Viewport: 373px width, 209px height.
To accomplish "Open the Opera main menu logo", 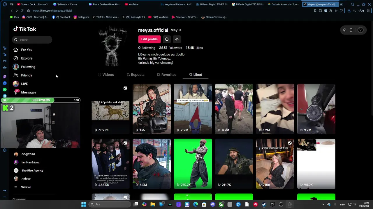I will tap(4, 4).
